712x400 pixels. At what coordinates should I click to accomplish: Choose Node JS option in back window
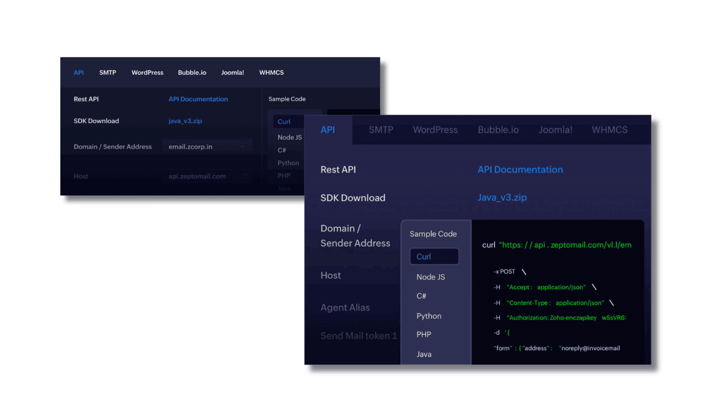point(290,137)
